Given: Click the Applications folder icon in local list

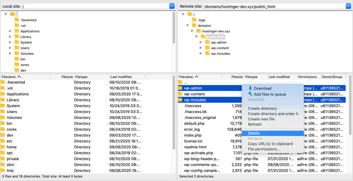Looking at the screenshot, I should click(3, 94).
